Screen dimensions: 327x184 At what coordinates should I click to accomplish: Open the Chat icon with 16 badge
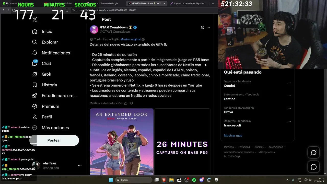click(35, 63)
